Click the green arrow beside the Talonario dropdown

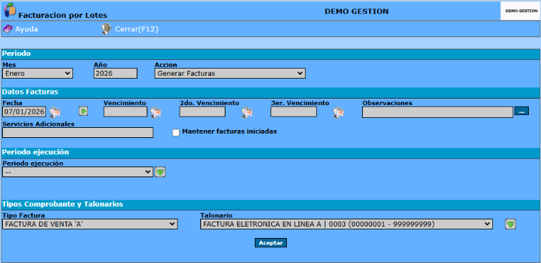coord(511,224)
